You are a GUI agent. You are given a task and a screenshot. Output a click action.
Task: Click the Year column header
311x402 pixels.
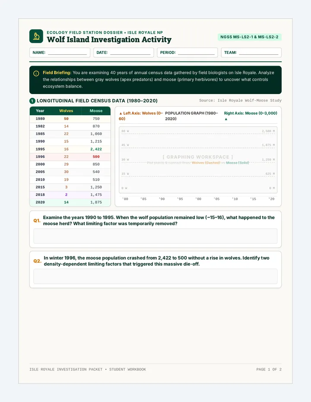click(40, 111)
